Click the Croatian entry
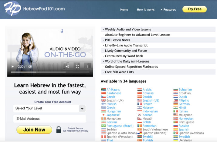The height and width of the screenshot is (142, 217). pos(185,93)
